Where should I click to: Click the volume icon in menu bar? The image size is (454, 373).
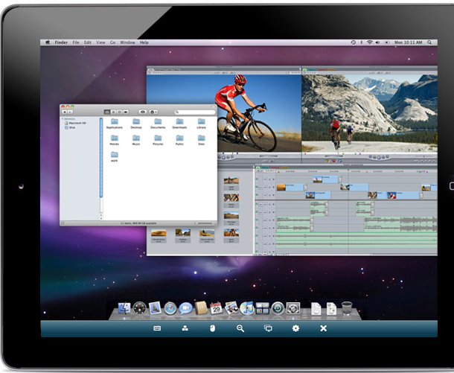point(377,42)
